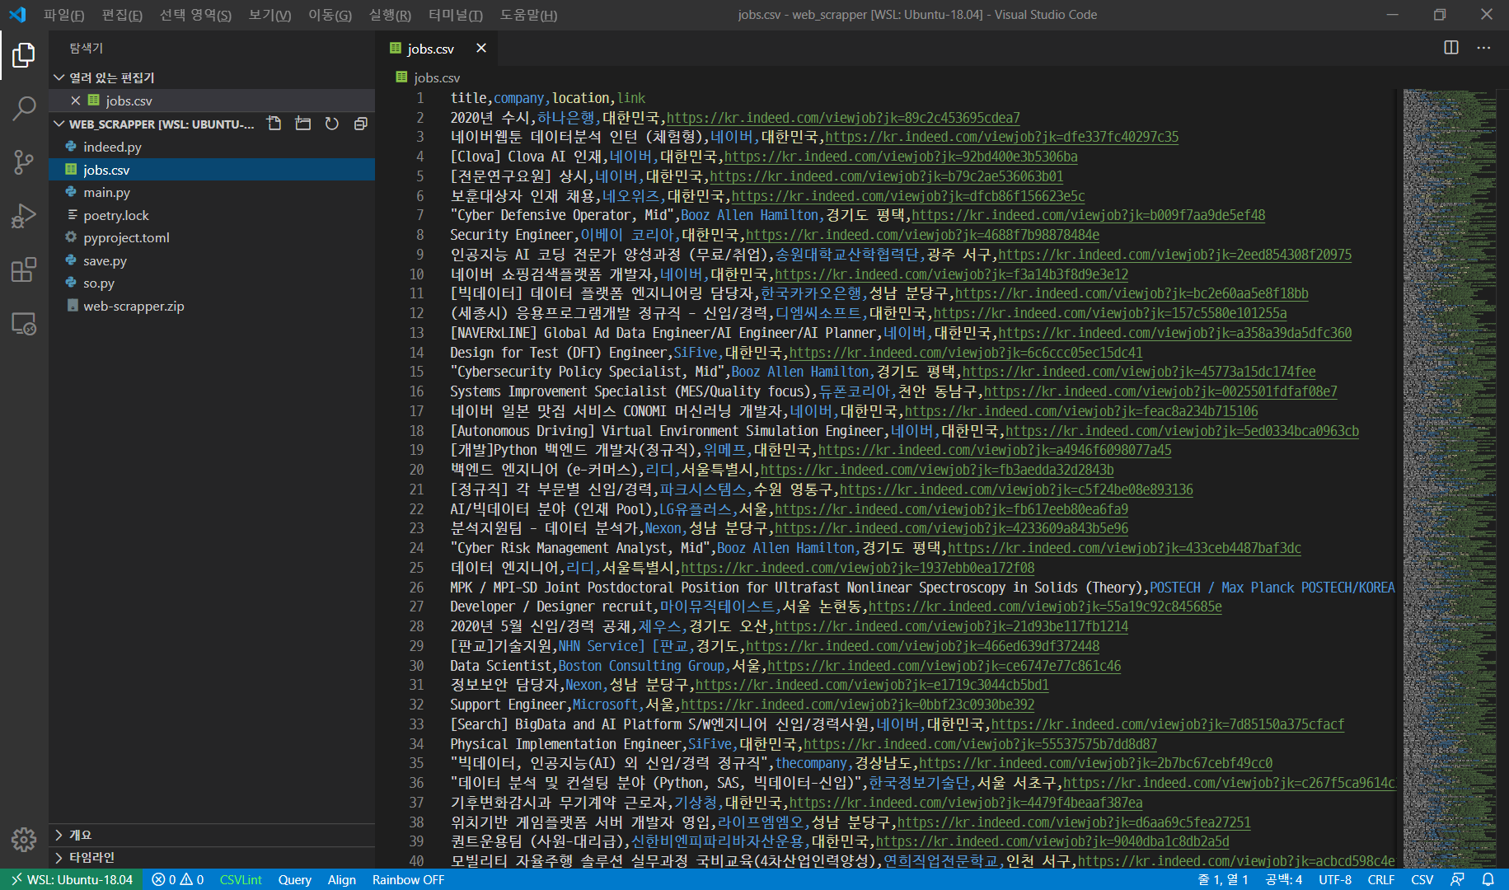This screenshot has height=890, width=1509.
Task: Open the Run menu
Action: click(390, 15)
